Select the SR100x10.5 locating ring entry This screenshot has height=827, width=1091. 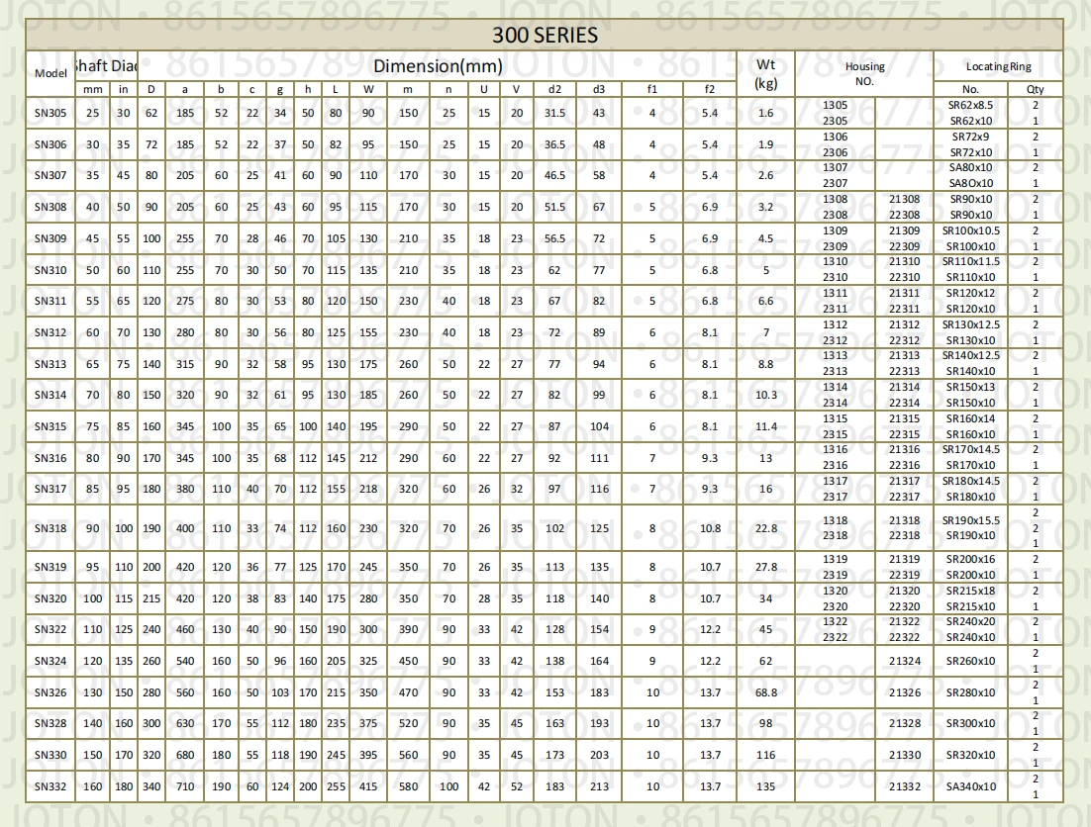970,230
